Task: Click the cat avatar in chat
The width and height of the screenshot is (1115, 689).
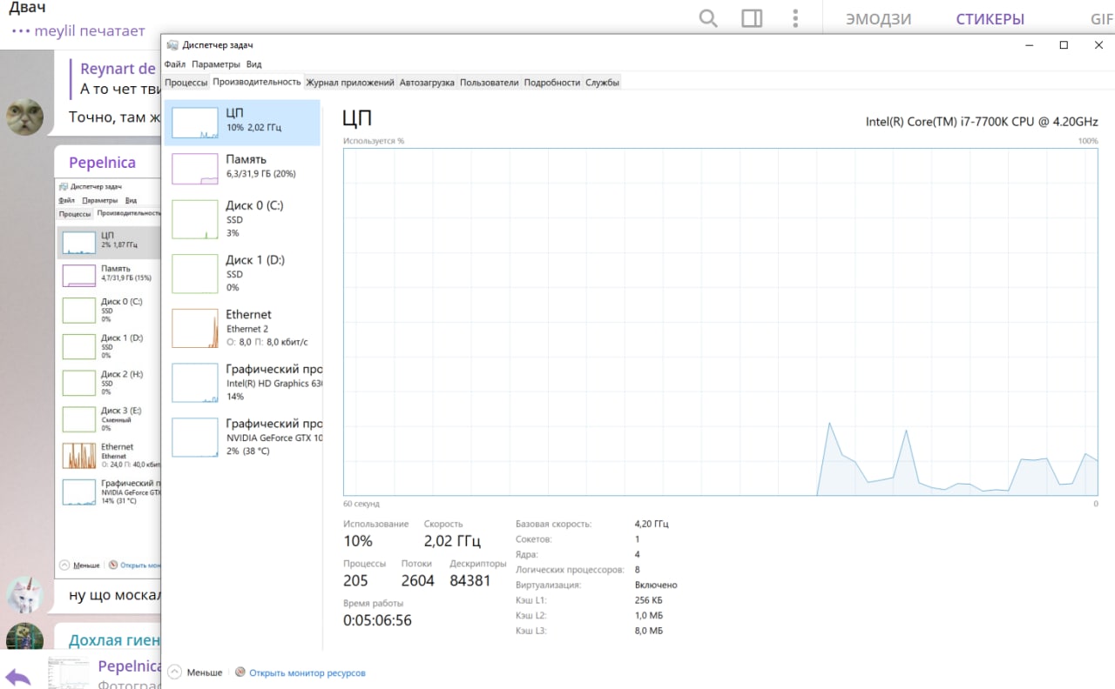Action: (x=25, y=117)
